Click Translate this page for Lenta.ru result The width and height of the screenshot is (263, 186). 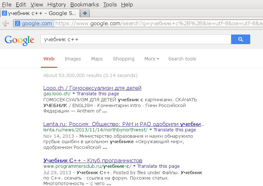coord(175,130)
